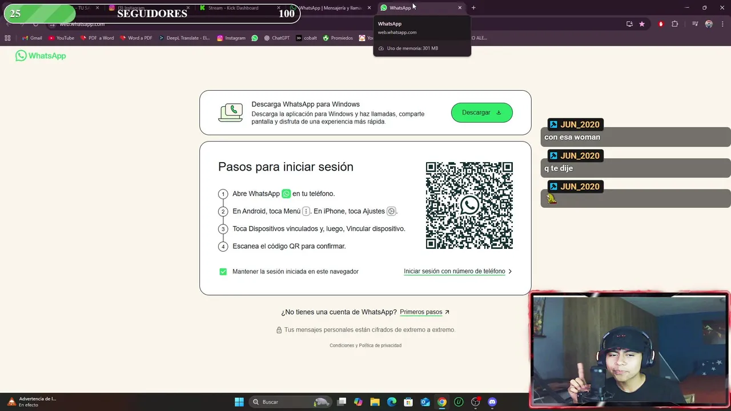Open the green circular app in taskbar
The width and height of the screenshot is (731, 411).
click(x=459, y=402)
